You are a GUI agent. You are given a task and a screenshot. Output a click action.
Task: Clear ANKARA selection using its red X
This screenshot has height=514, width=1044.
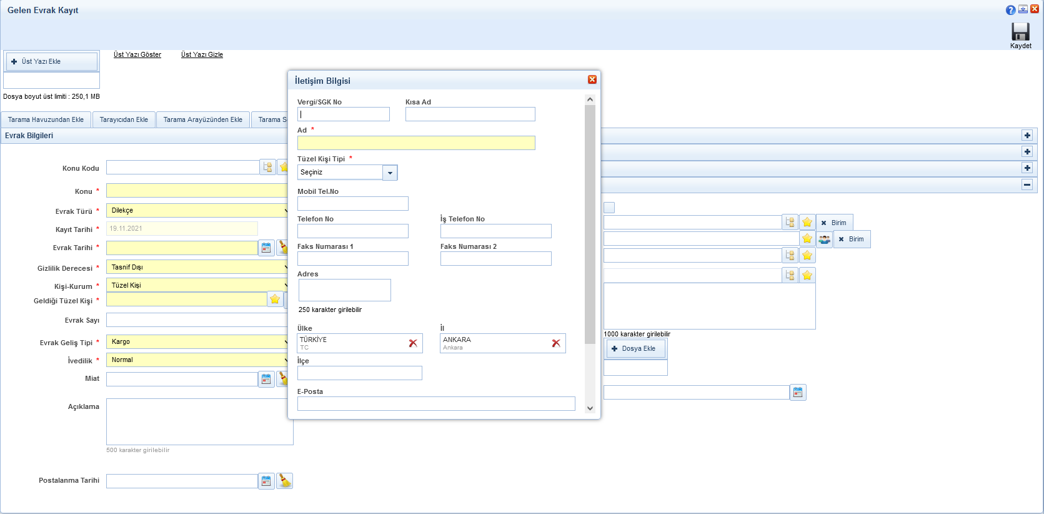point(556,343)
